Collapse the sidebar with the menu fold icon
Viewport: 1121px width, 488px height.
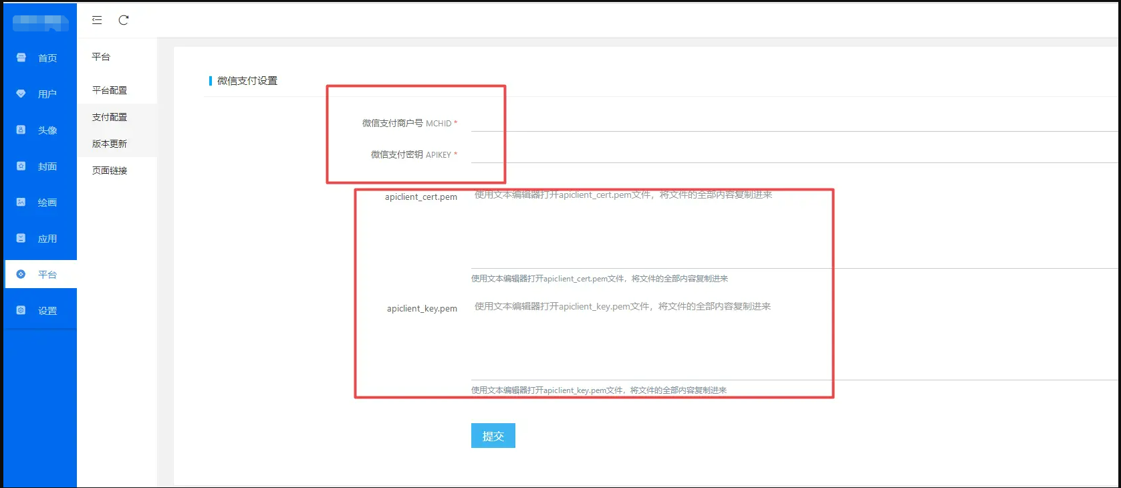click(x=97, y=20)
